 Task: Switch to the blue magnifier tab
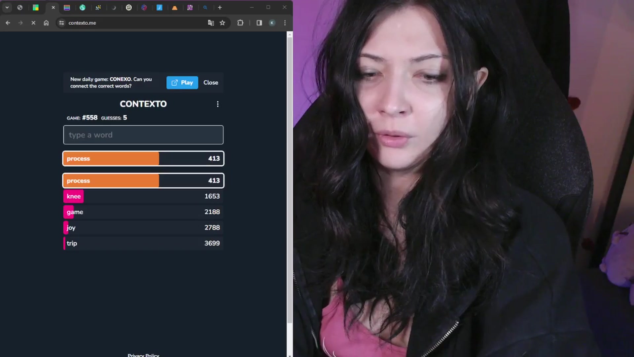pyautogui.click(x=205, y=7)
